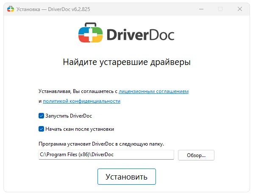The image size is (253, 194).
Task: Click the Найдите устаревшие драйверы heading
Action: 127,62
